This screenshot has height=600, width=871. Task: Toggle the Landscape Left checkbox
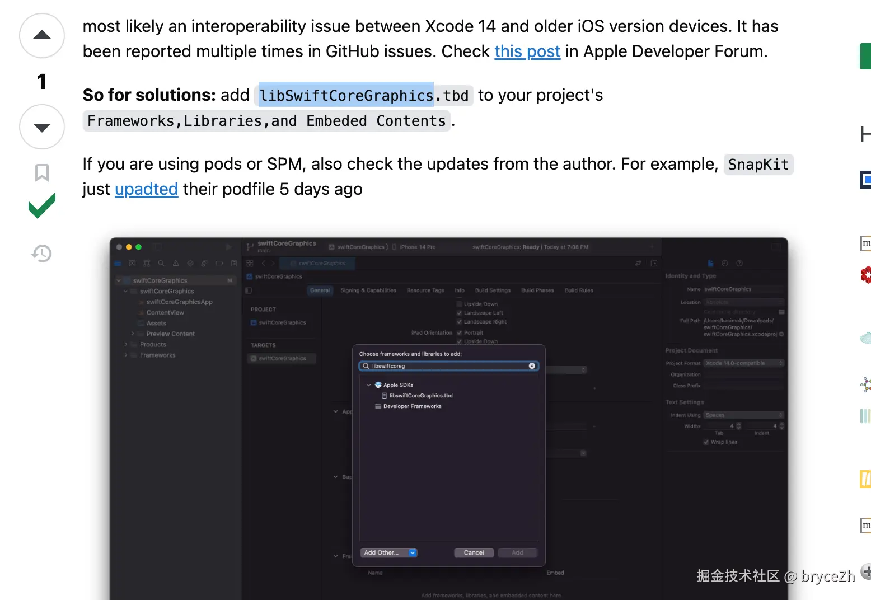click(460, 313)
